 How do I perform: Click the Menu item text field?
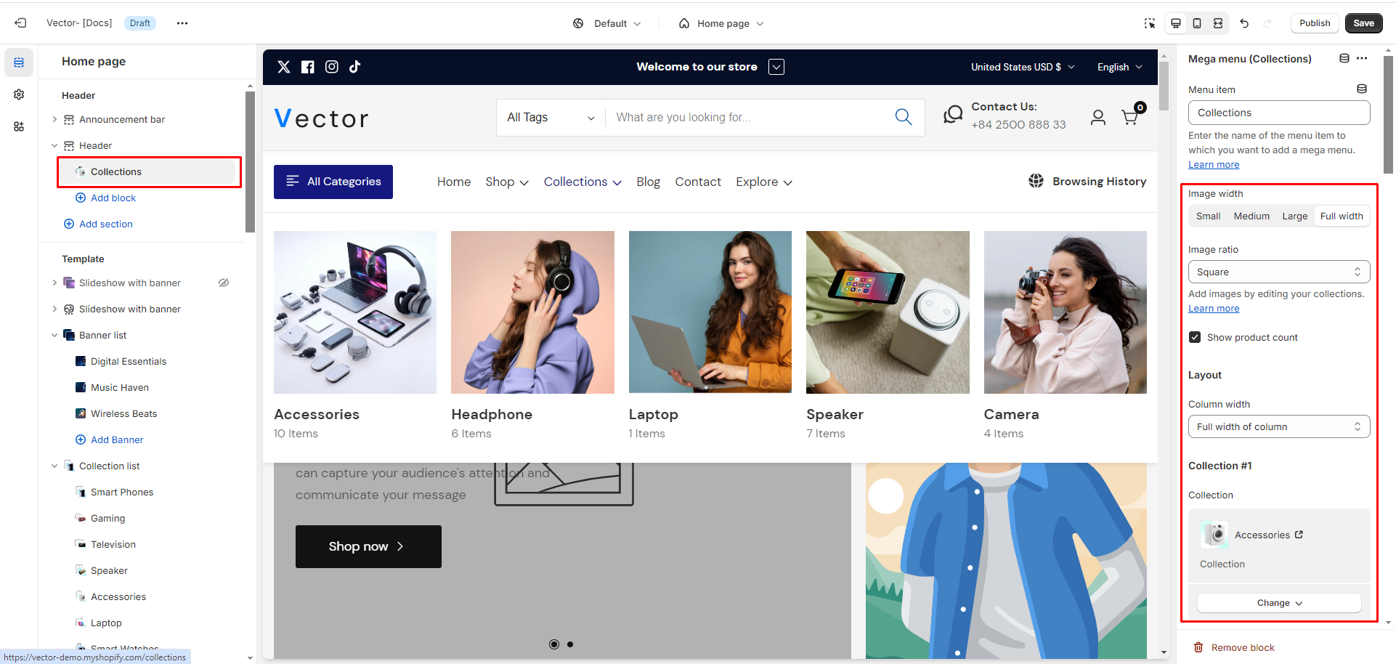[1278, 113]
